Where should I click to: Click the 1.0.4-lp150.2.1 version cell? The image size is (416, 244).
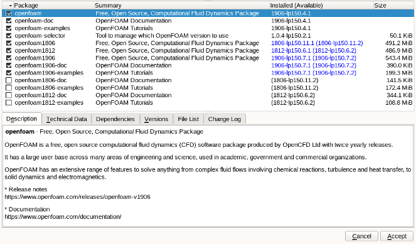click(291, 36)
